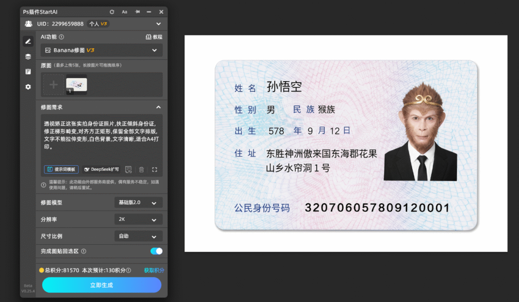Click the info icon next to AI功能
This screenshot has width=519, height=302.
click(x=61, y=37)
